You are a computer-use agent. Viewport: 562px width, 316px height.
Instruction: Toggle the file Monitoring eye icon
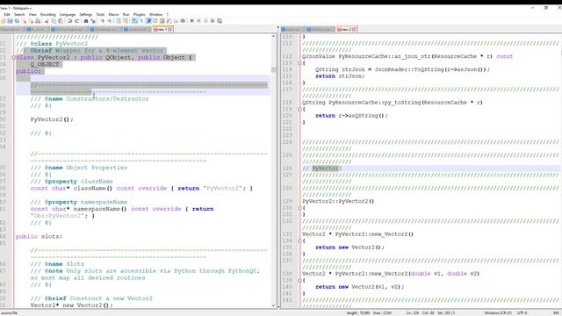click(183, 21)
